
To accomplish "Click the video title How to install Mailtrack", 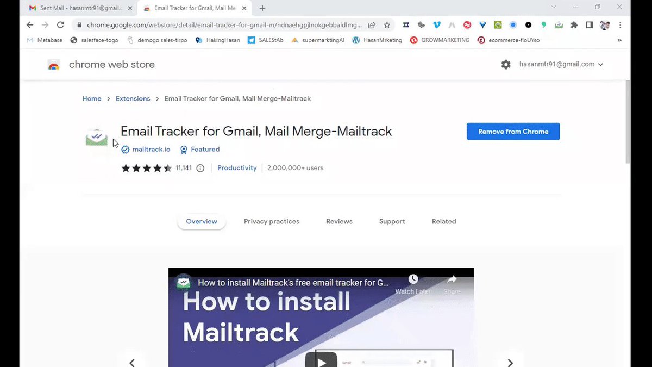I will (x=293, y=283).
